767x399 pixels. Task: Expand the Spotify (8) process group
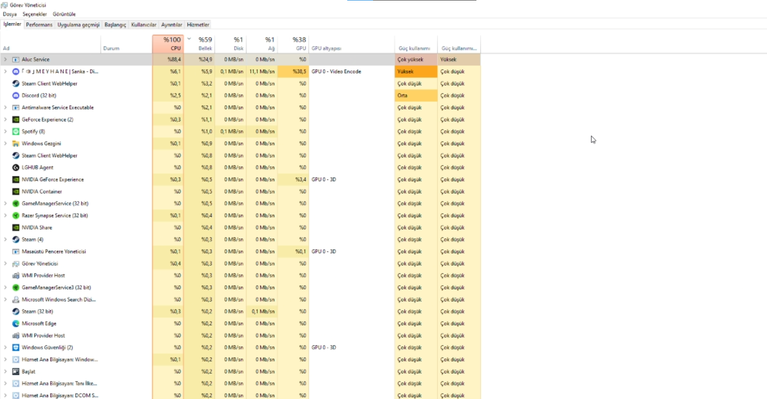point(5,132)
